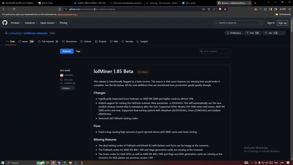Viewport: 293px width, 165px height.
Task: Switch to the Projects tab
Action: (101, 41)
